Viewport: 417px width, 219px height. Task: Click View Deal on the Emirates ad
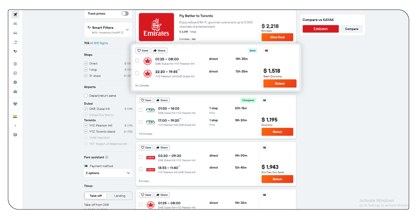277,37
